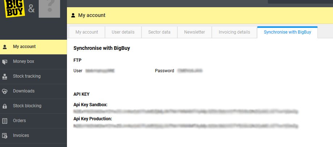Switch to the User details tab
Screen dimensions: 333x147
tap(123, 32)
